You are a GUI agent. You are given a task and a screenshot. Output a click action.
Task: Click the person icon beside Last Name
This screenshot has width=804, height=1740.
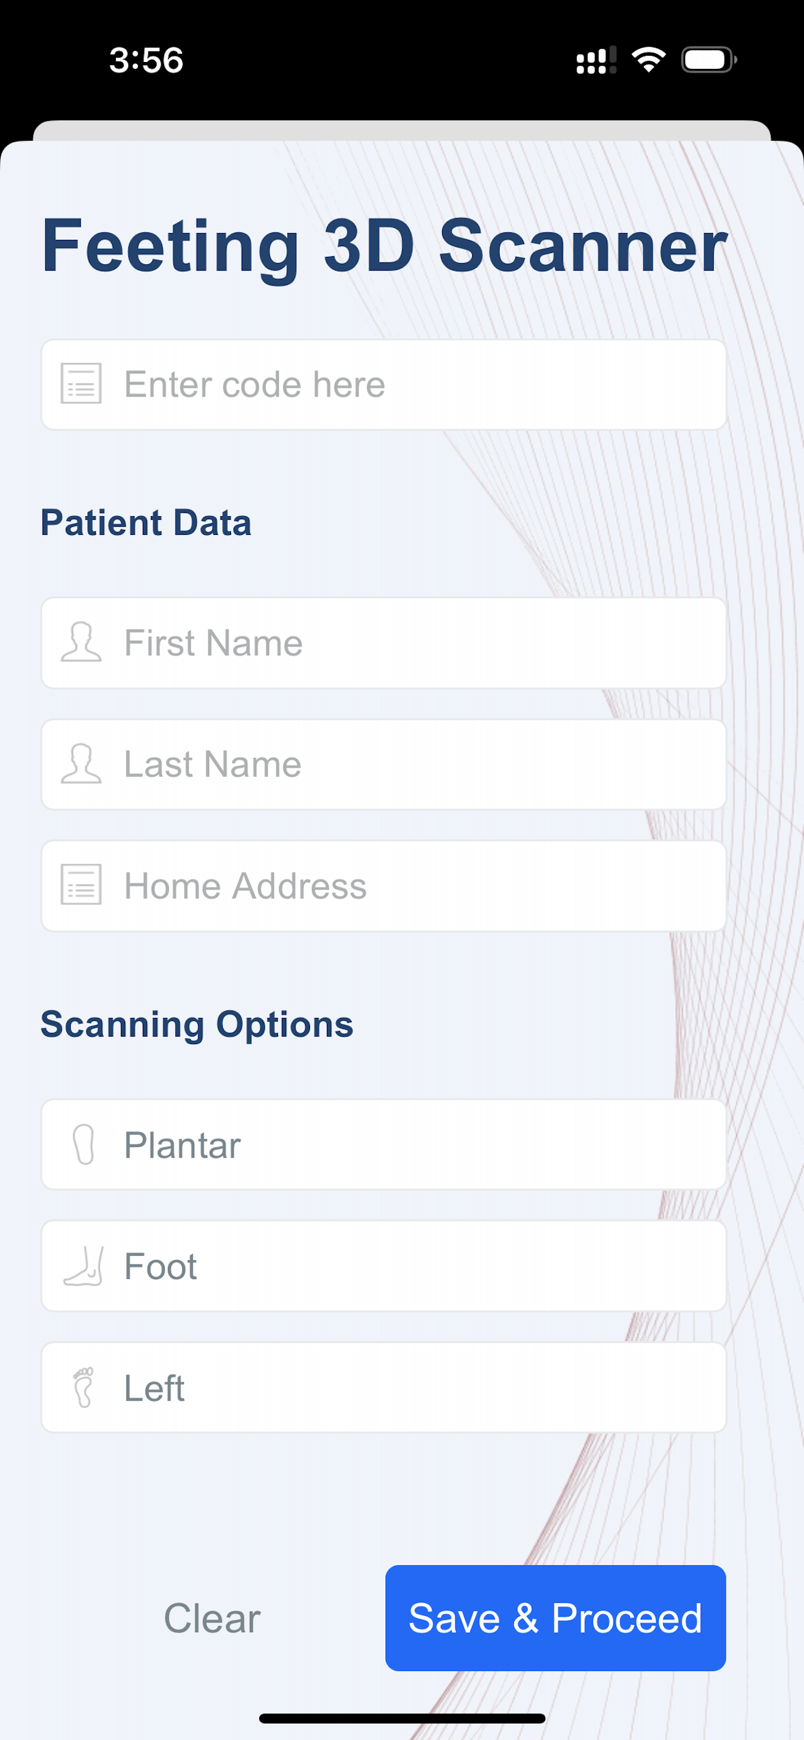(81, 764)
